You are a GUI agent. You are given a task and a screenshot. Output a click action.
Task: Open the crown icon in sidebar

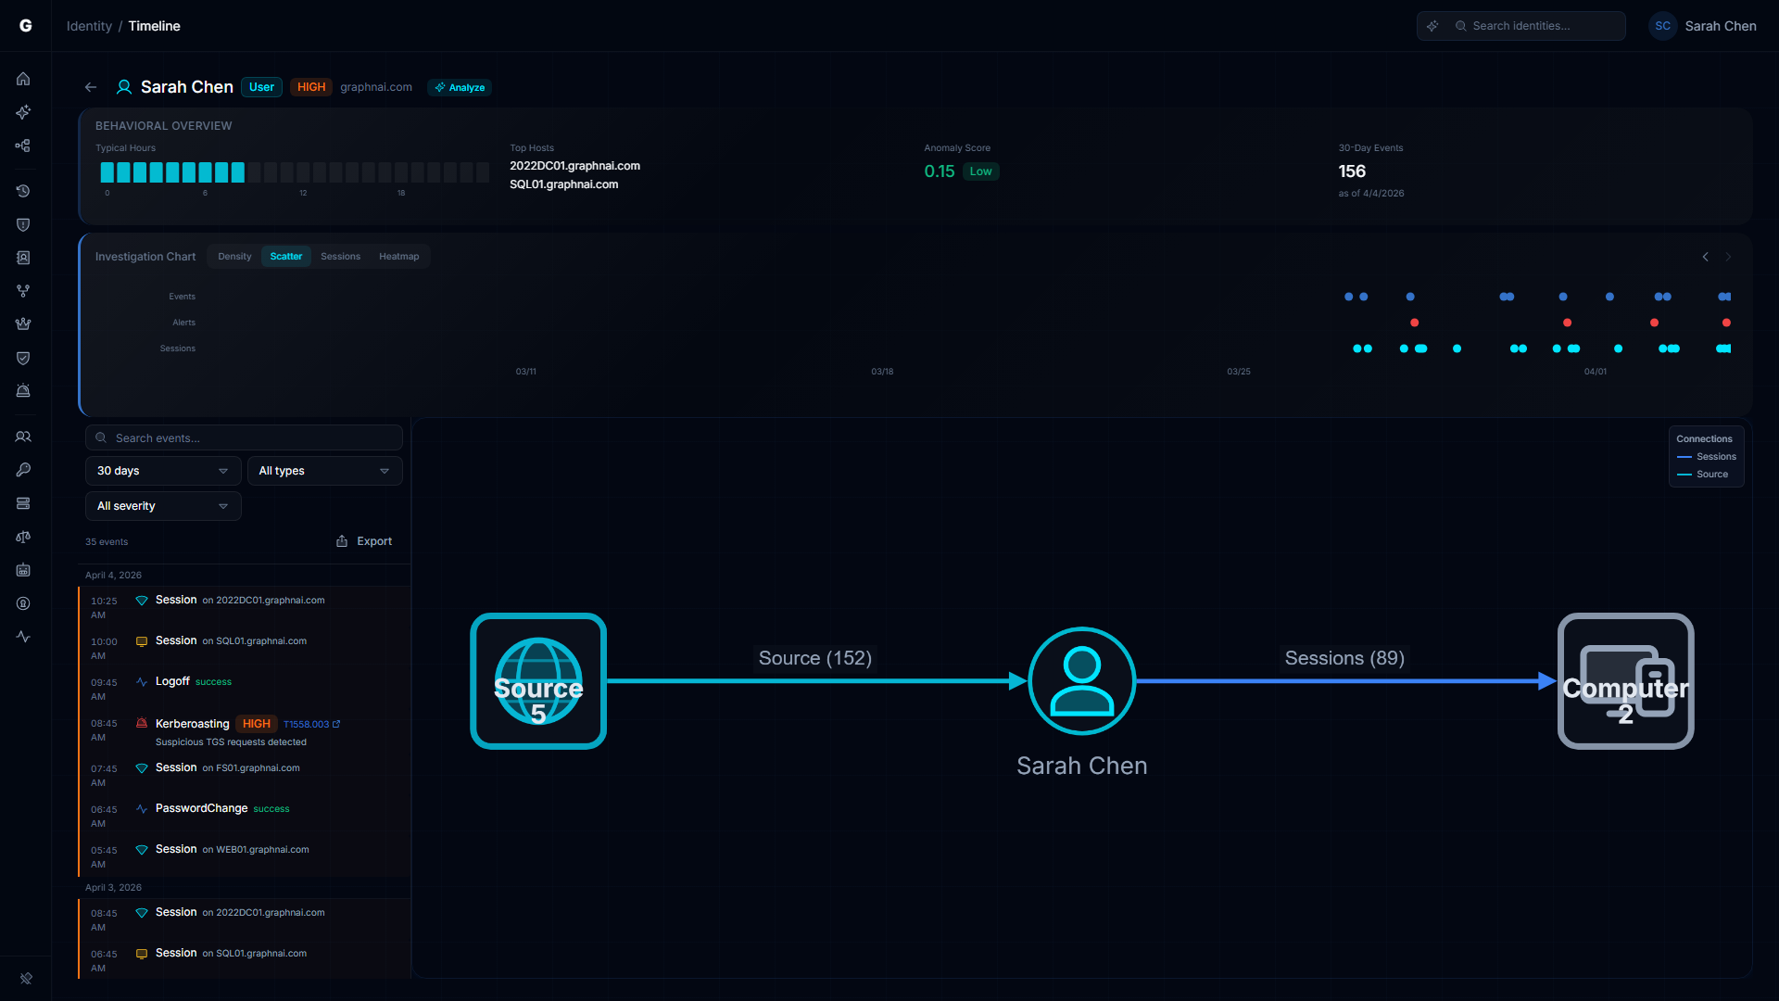[x=23, y=324]
